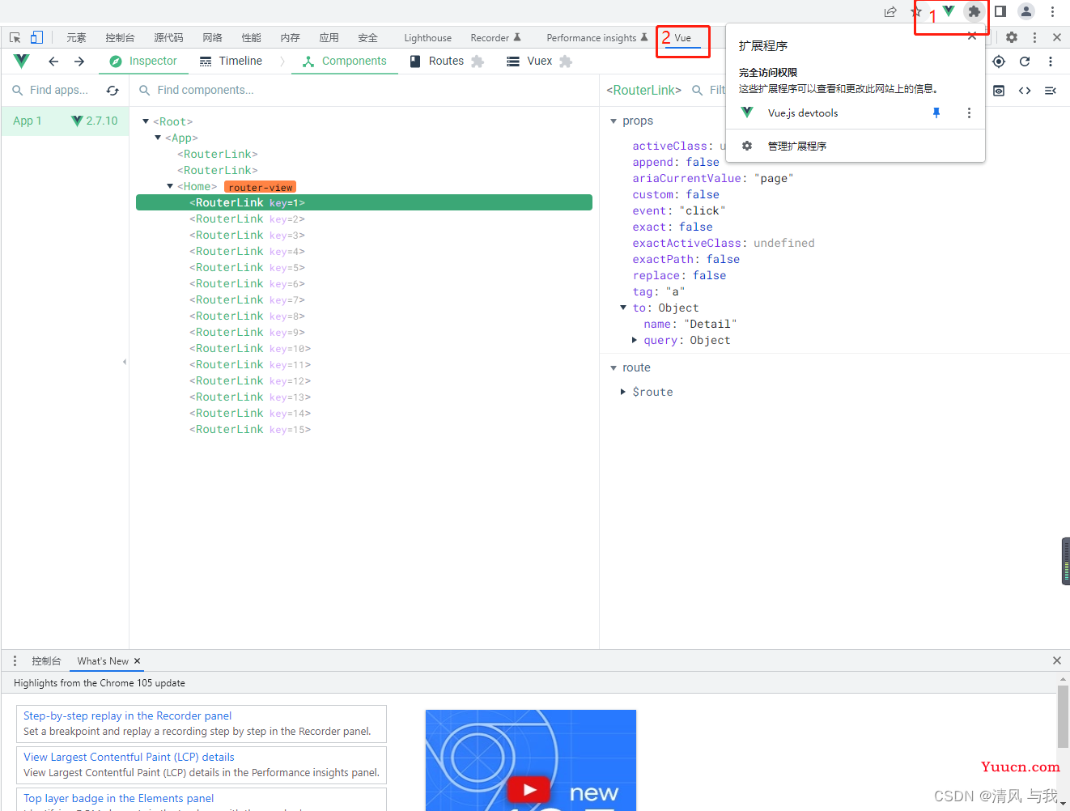Expand the $route entry

click(x=622, y=392)
